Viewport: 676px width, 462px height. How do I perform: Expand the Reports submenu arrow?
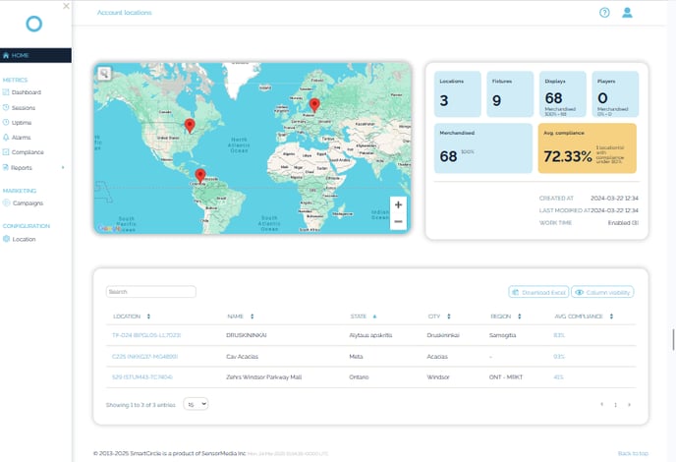pyautogui.click(x=63, y=167)
